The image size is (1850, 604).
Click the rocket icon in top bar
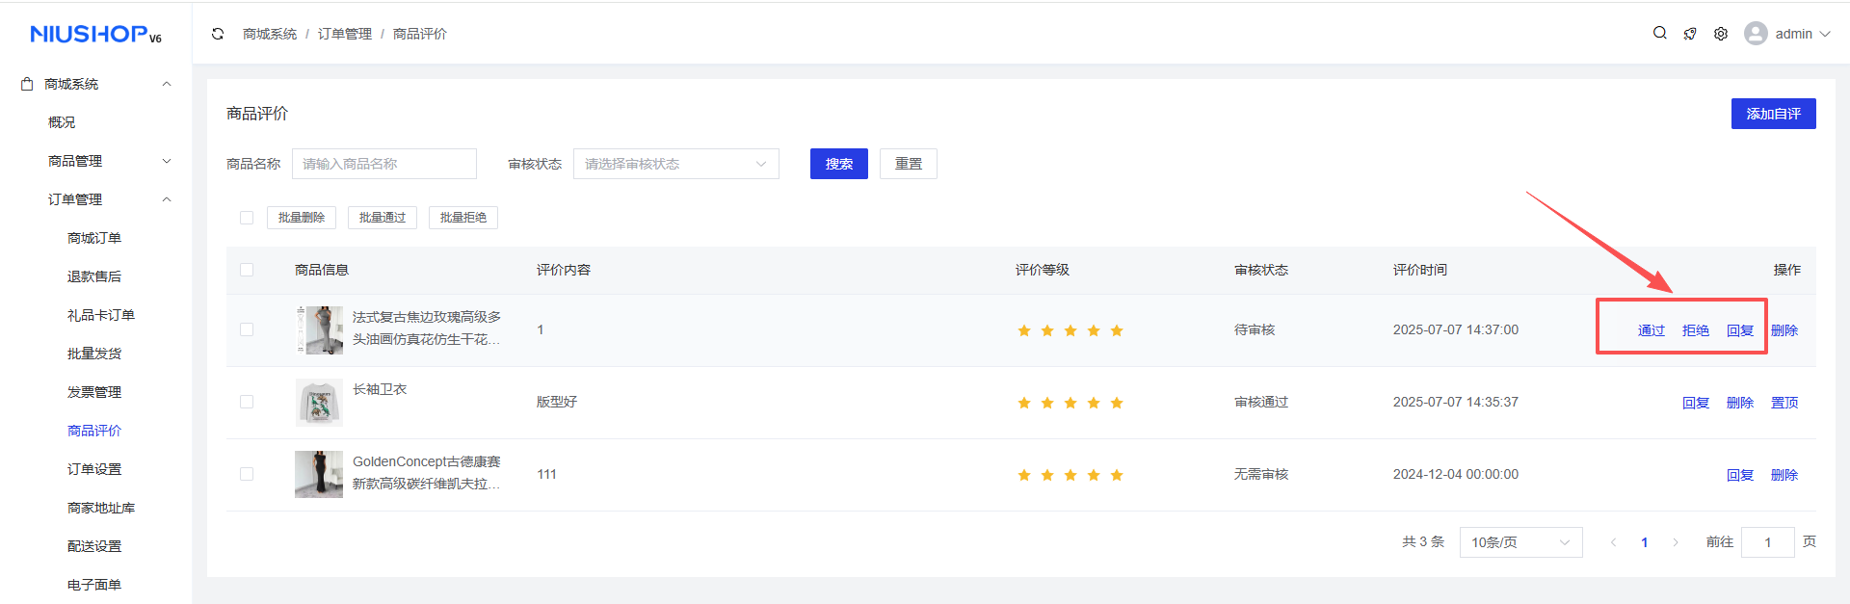1690,34
